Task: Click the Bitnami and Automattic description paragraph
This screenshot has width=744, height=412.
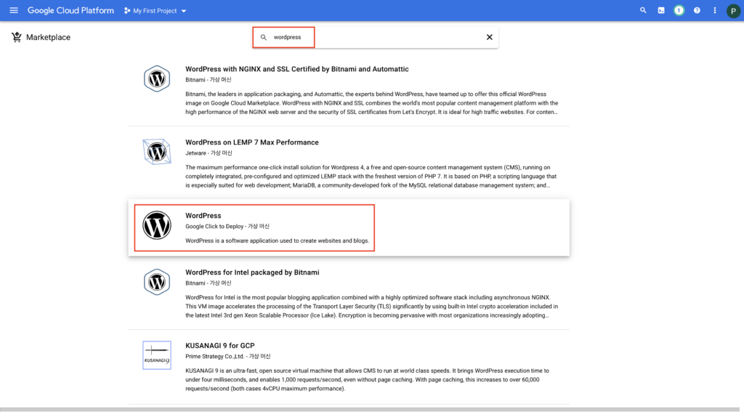Action: coord(371,103)
